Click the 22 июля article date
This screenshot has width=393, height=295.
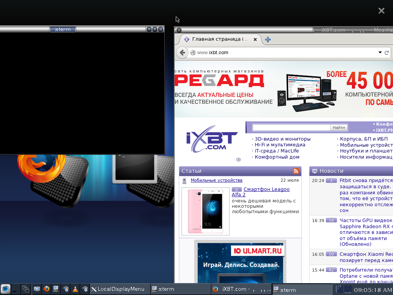tap(289, 180)
